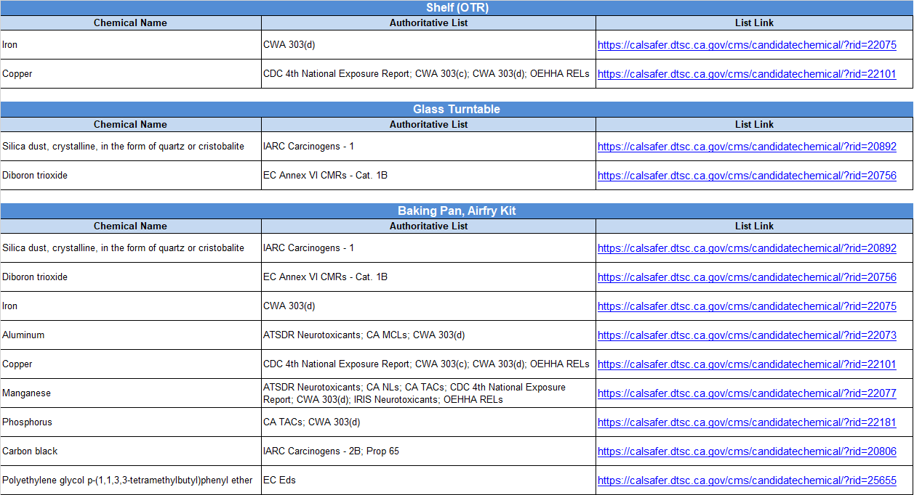Screen dimensions: 914x495
Task: Open Diboron trioxide link under Glass Turntable
Action: pyautogui.click(x=747, y=176)
